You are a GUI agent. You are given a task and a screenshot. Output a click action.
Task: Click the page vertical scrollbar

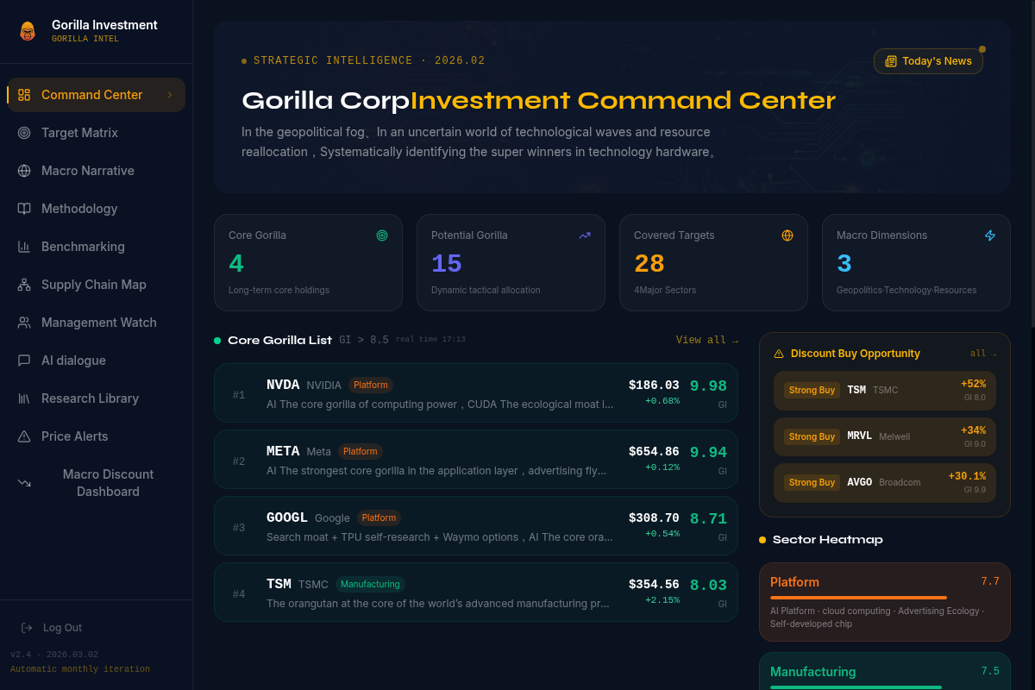point(1032,164)
